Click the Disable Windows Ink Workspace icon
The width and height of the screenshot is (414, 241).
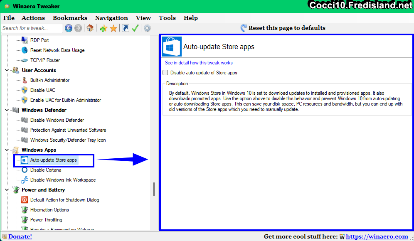coord(25,180)
